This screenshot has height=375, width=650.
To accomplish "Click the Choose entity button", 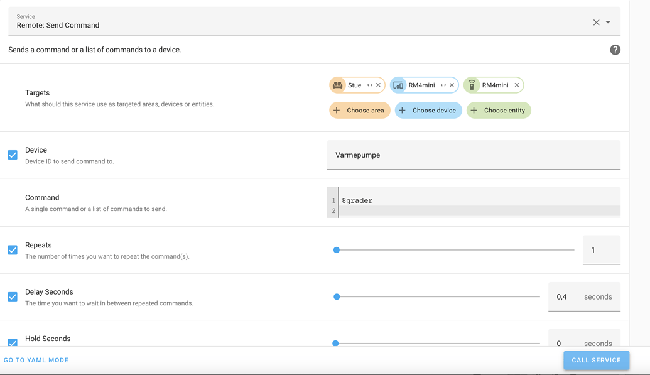I will tap(499, 110).
